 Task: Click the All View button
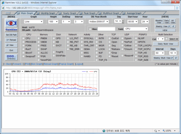tap(173, 22)
